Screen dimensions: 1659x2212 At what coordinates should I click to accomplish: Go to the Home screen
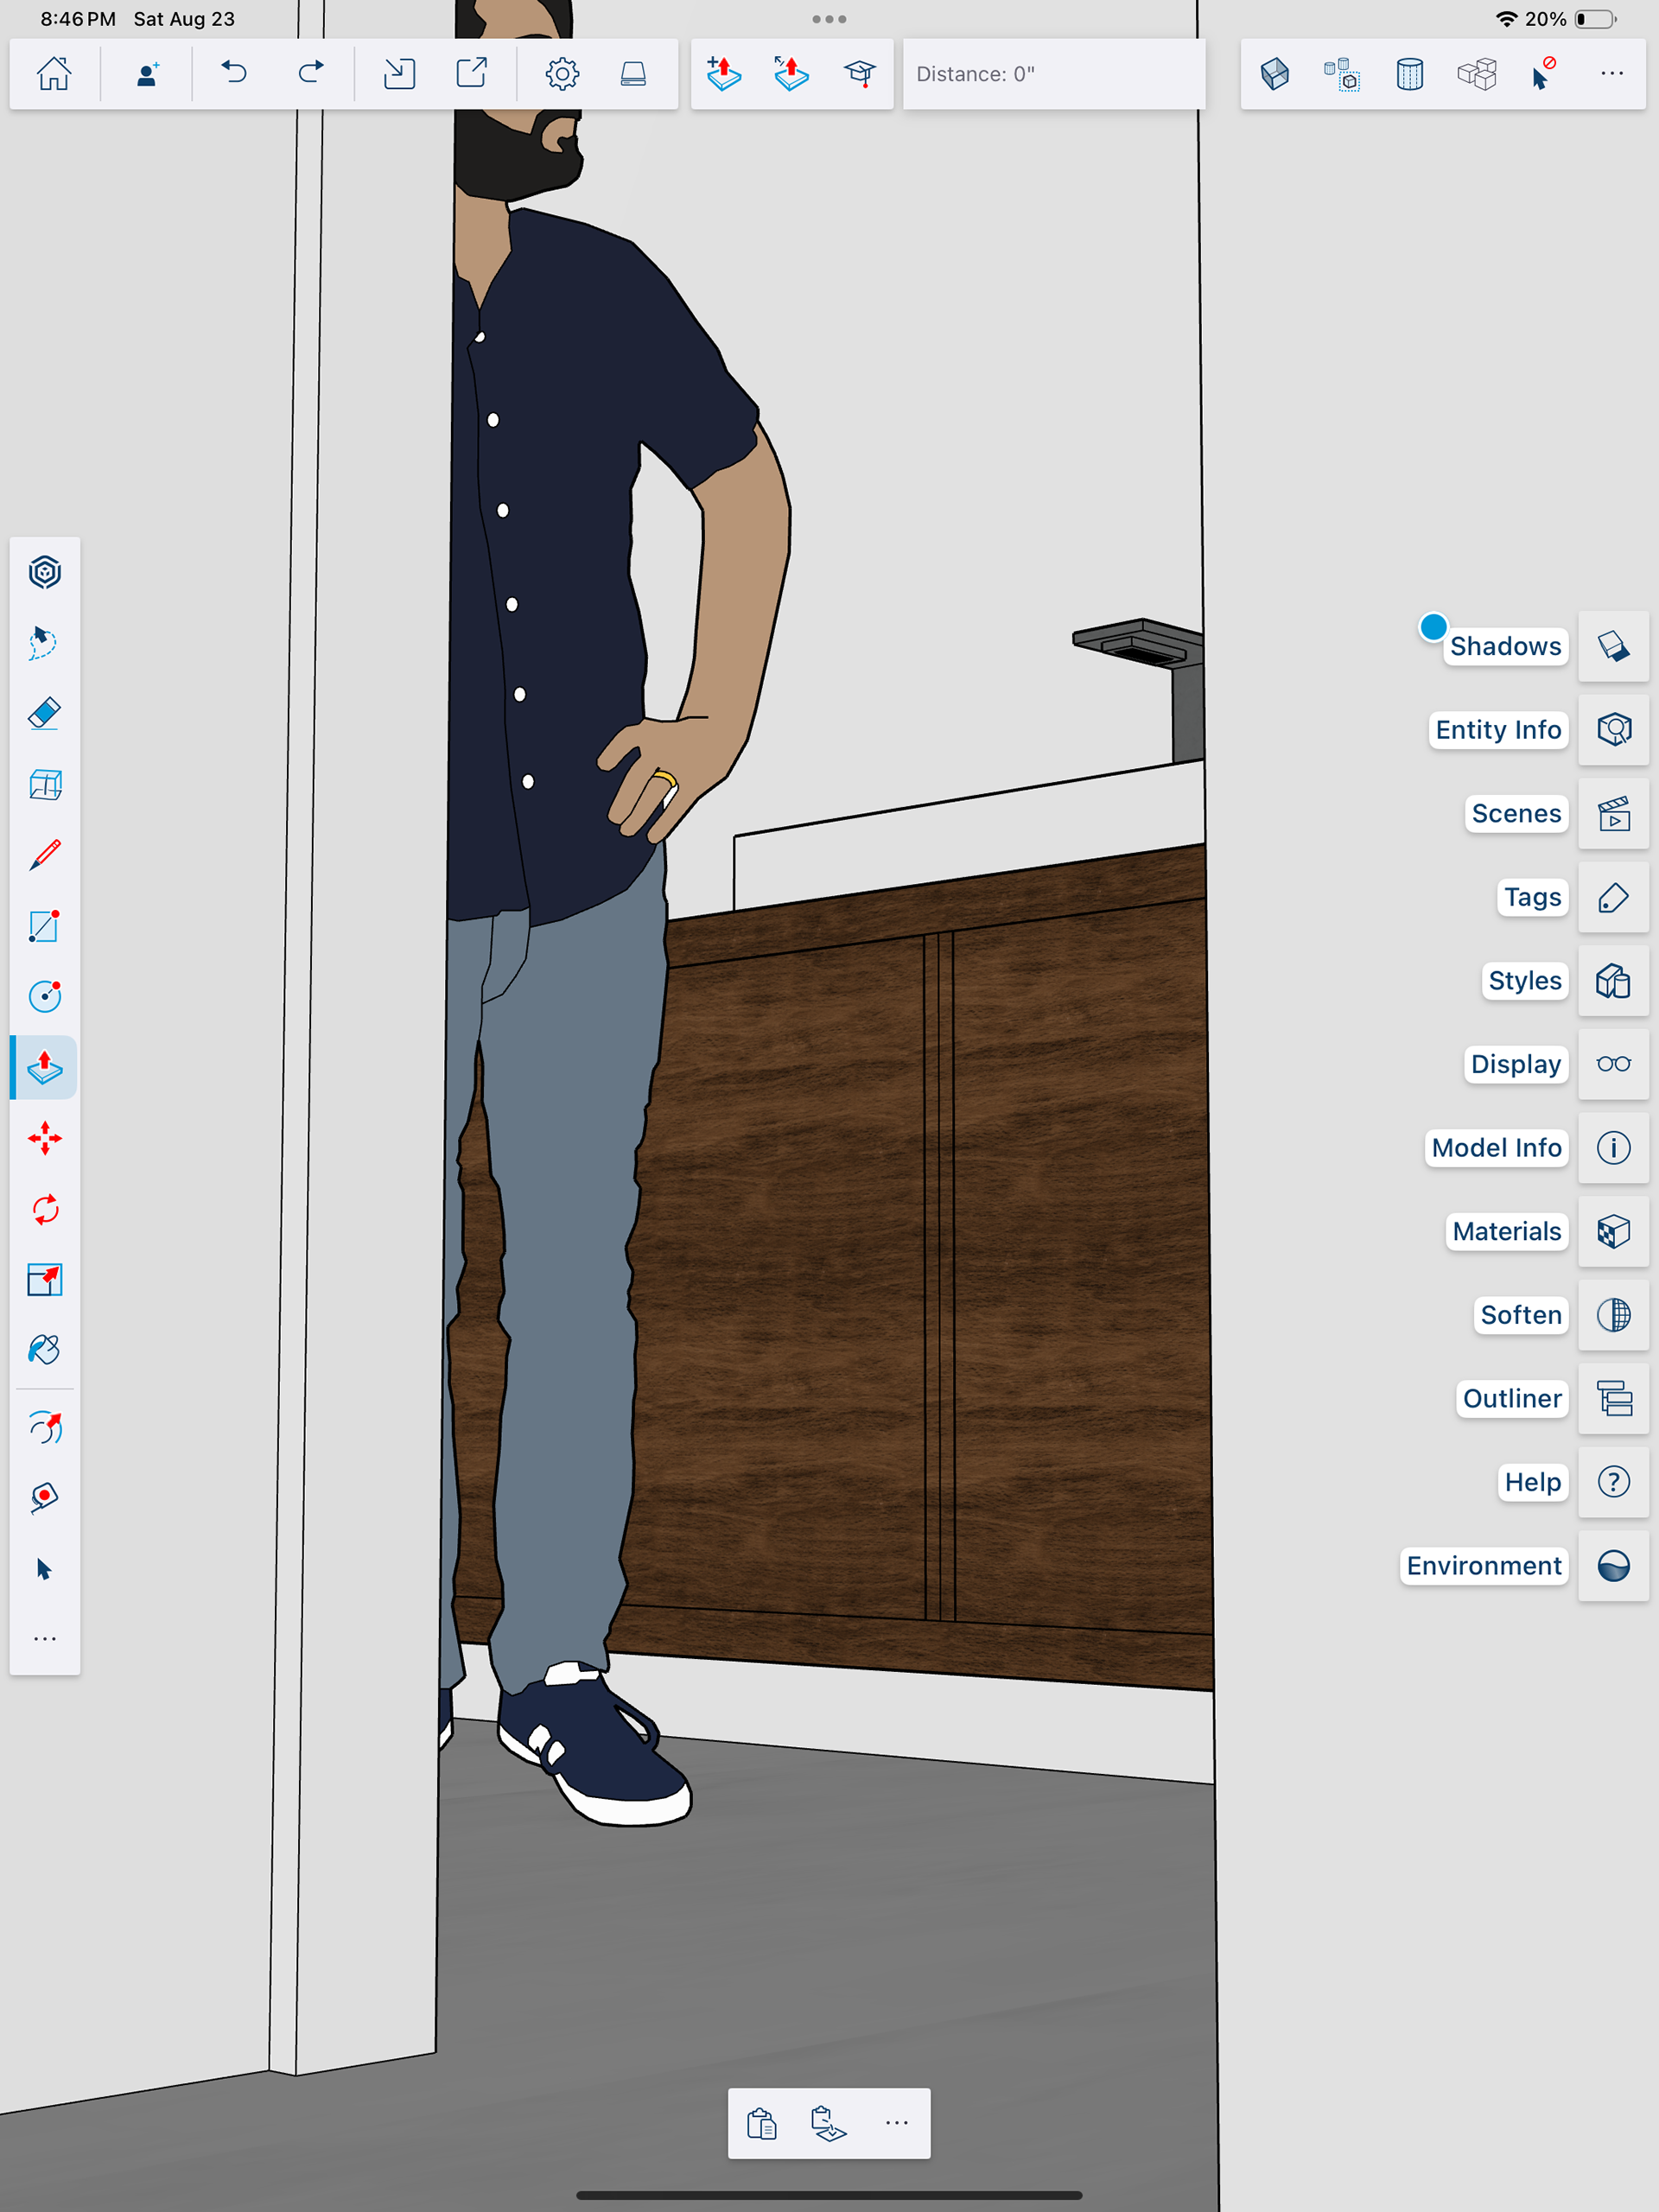pyautogui.click(x=54, y=74)
